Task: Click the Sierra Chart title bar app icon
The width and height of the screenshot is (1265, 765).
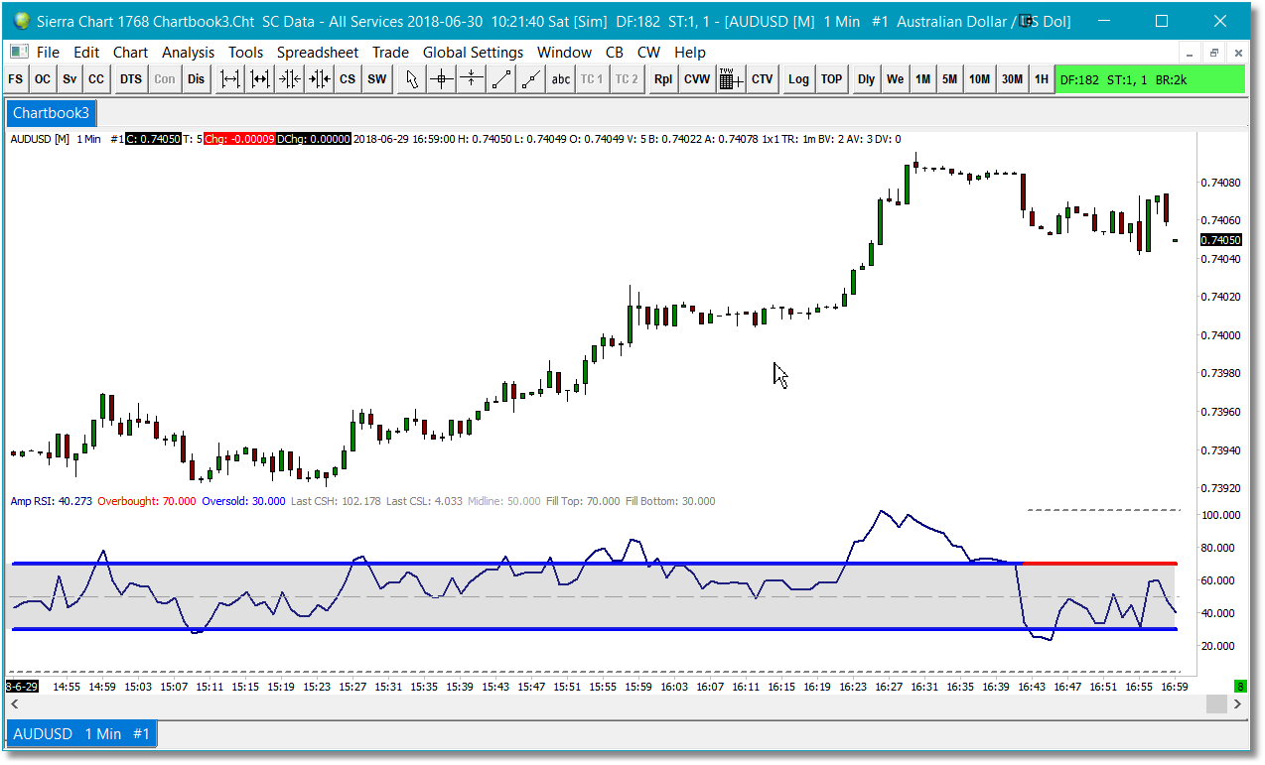Action: point(22,20)
